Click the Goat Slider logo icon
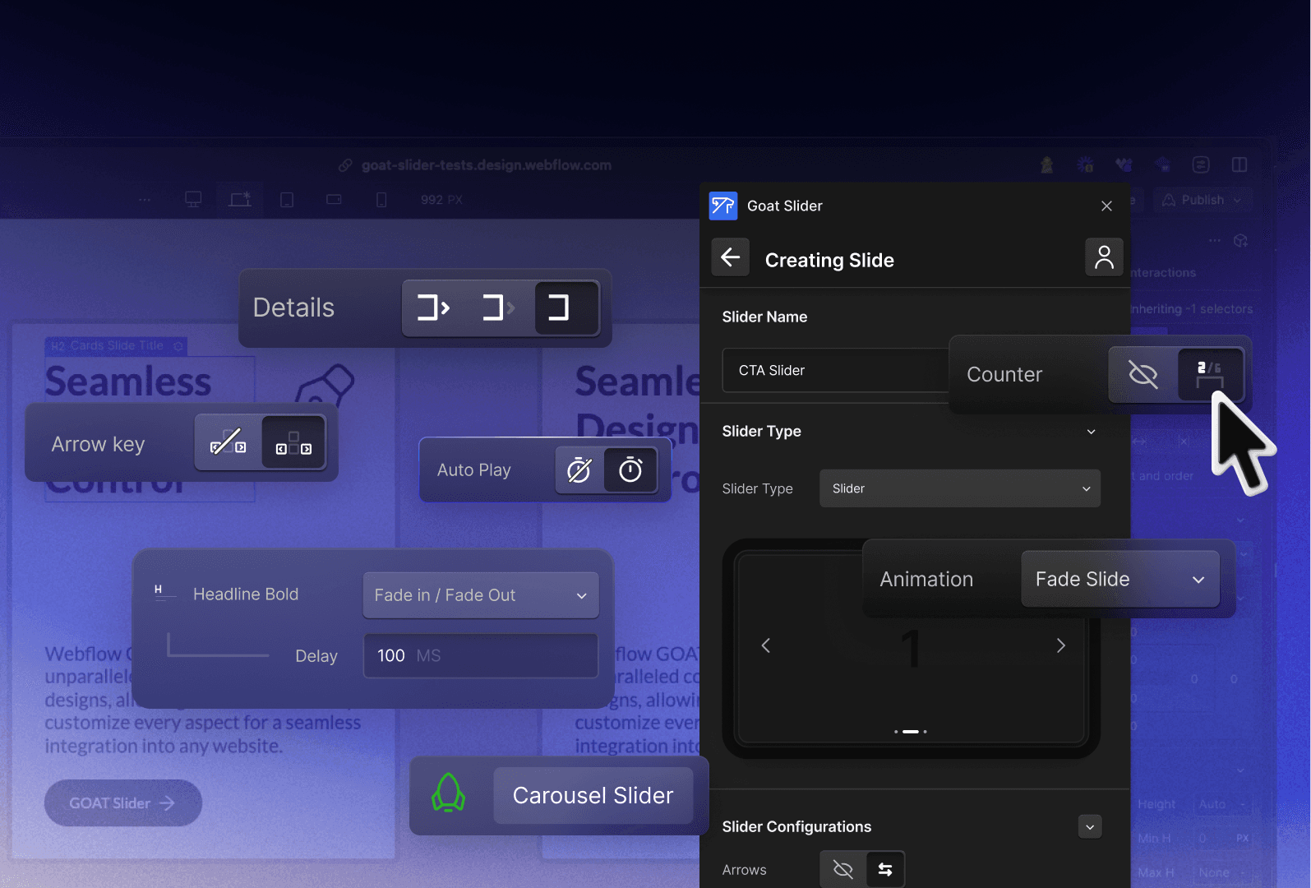The width and height of the screenshot is (1311, 888). click(x=723, y=206)
